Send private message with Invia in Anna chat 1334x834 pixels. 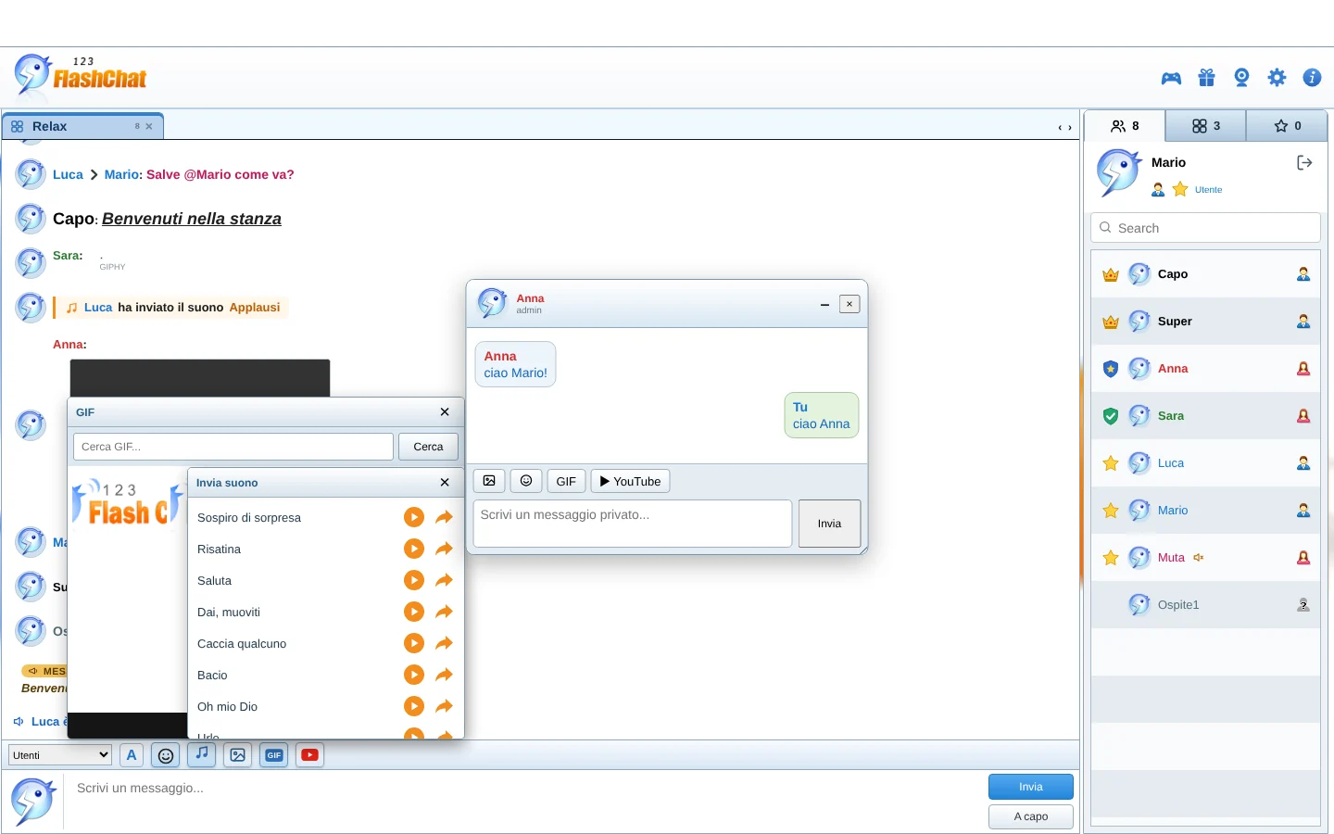tap(829, 524)
